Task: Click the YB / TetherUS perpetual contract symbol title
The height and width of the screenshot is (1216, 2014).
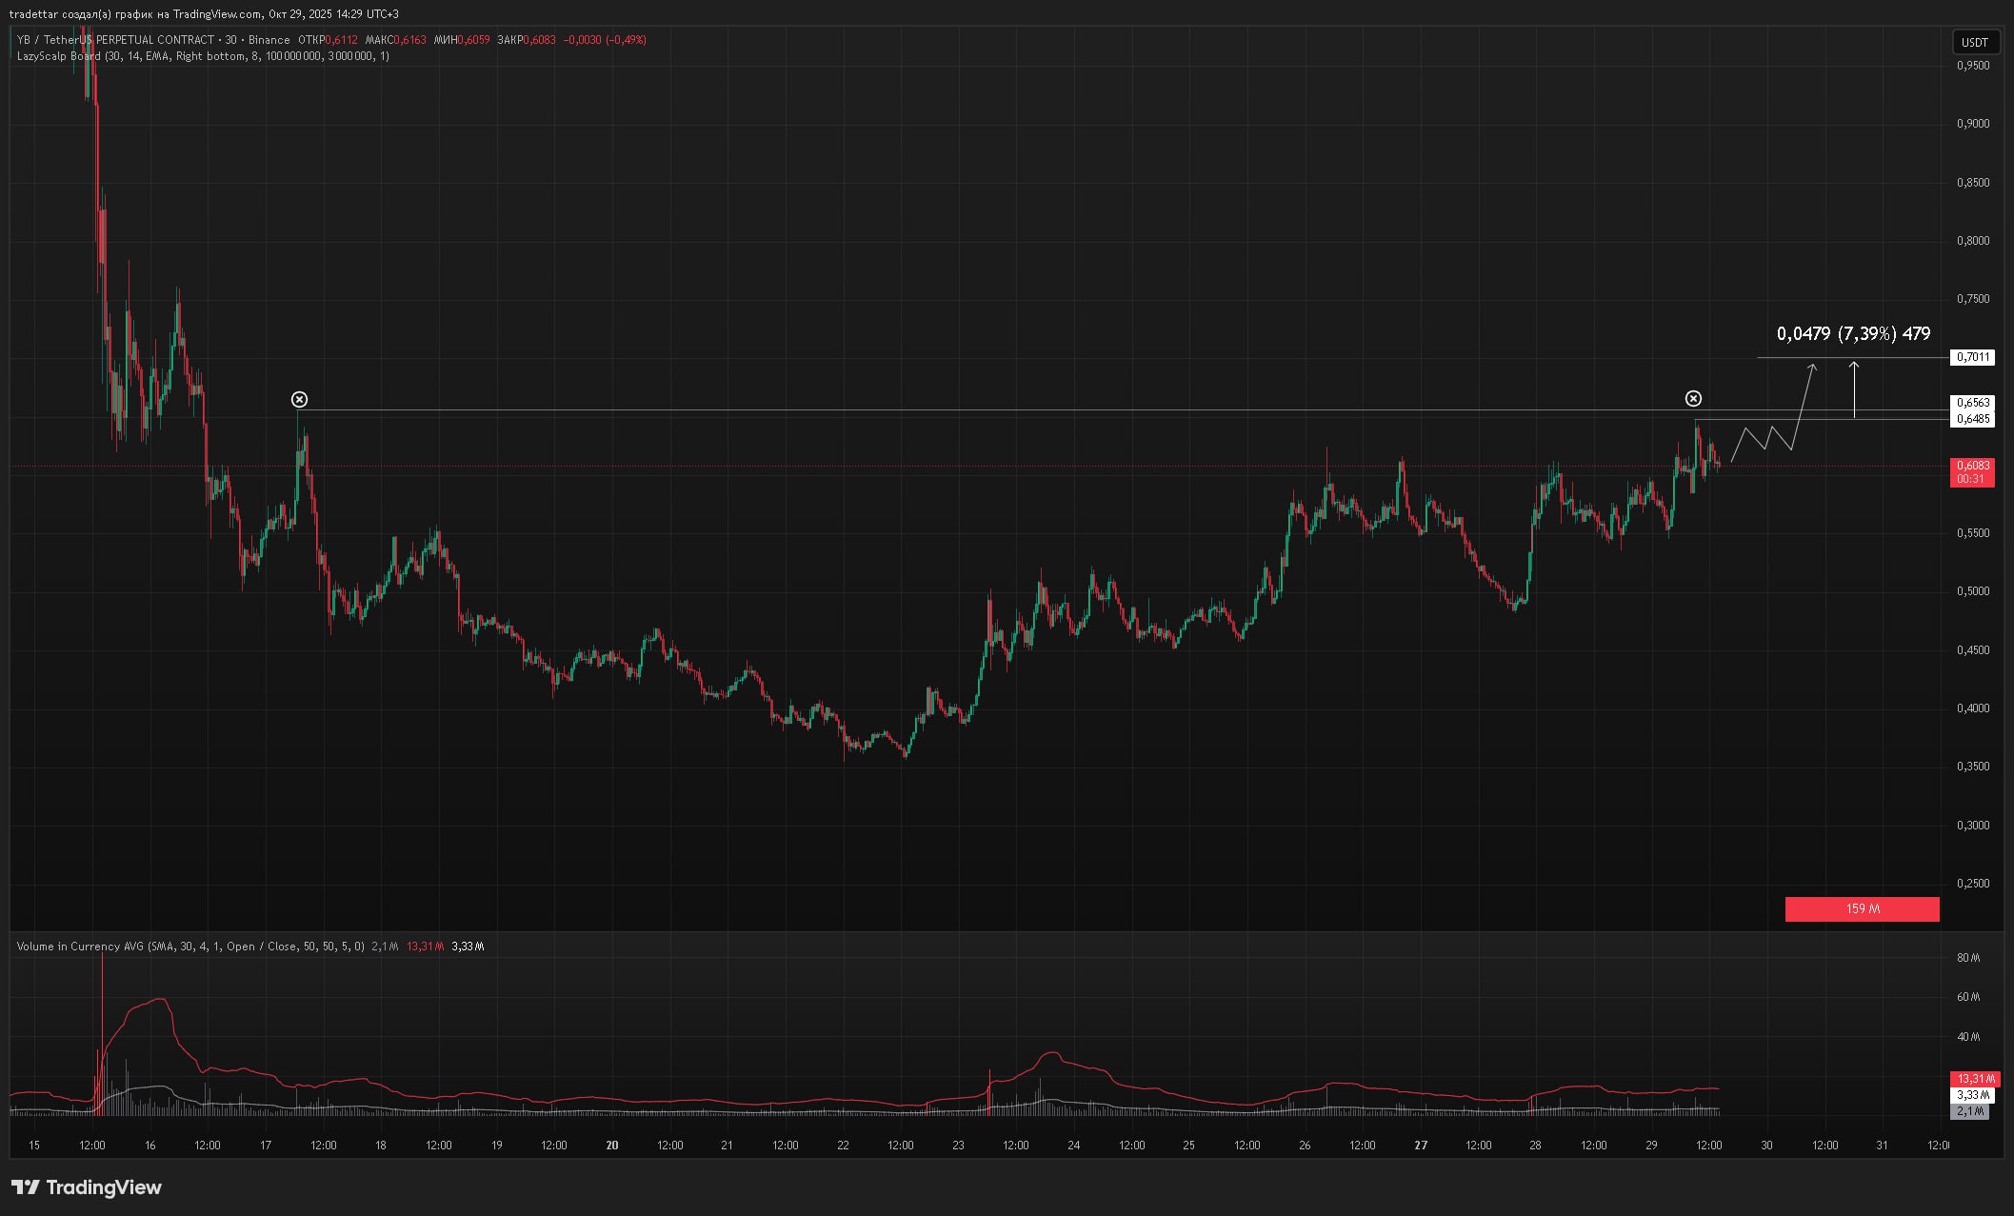Action: tap(115, 40)
